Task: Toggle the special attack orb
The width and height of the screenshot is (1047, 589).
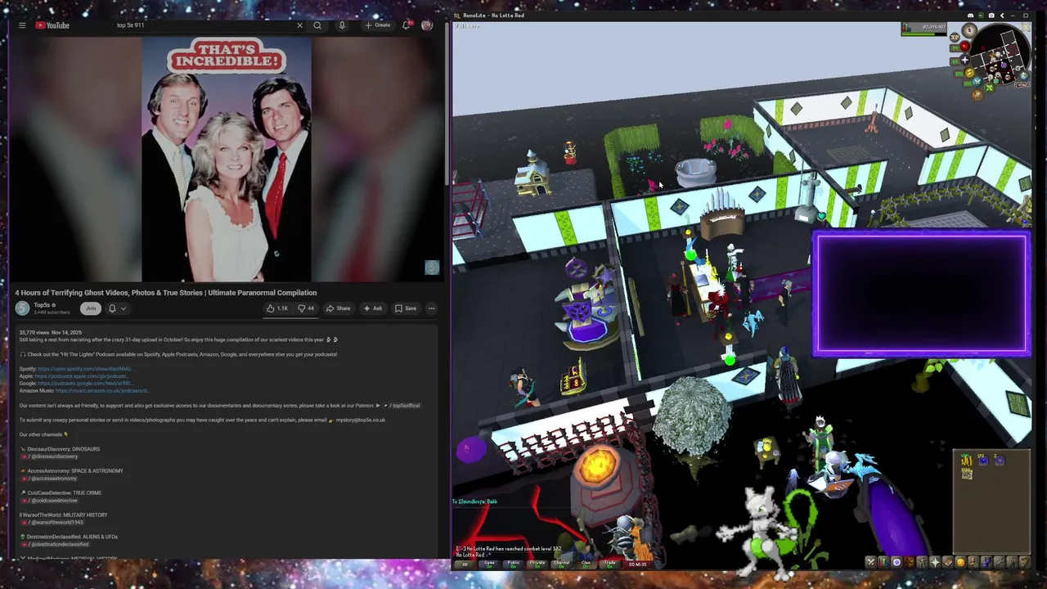Action: pos(977,82)
